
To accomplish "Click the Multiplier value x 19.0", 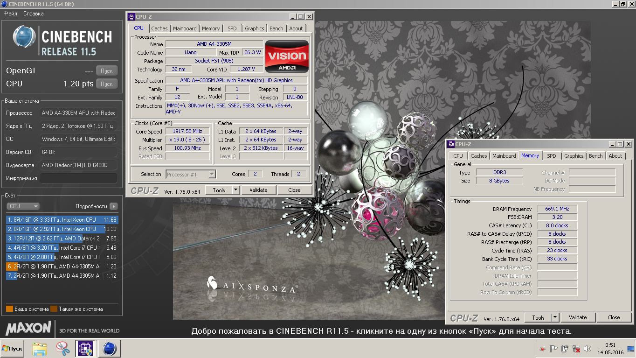I will pos(187,140).
